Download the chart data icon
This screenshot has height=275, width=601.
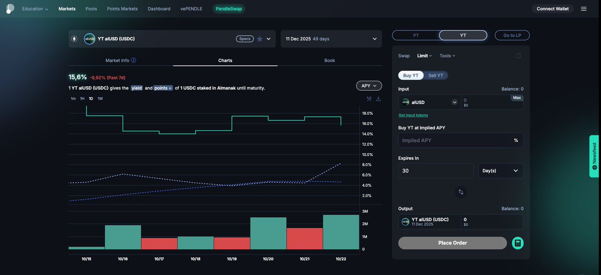[378, 99]
